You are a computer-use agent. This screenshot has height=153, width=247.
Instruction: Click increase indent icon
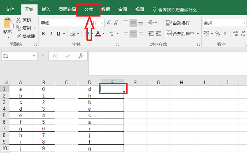pos(158,34)
